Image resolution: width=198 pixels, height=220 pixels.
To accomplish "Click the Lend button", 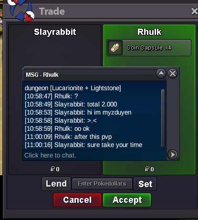I will point(56,184).
